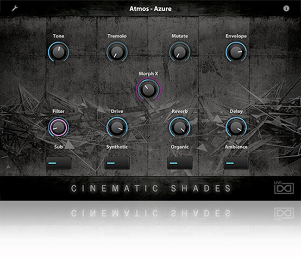Toggle the Sub layer switch
Screen dimensions: 301x257
point(58,163)
